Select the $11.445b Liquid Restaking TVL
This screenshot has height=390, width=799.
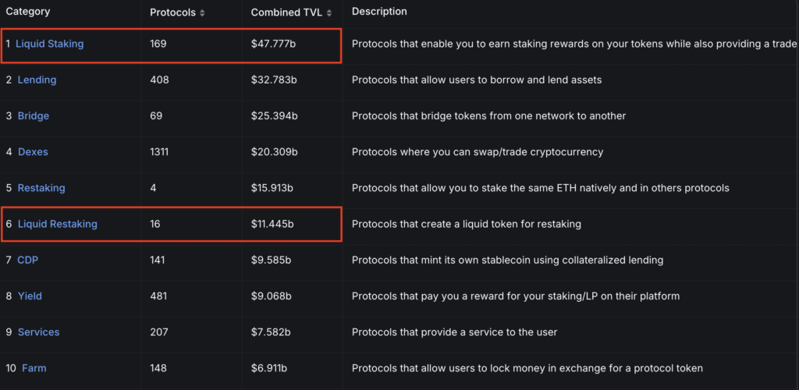272,224
